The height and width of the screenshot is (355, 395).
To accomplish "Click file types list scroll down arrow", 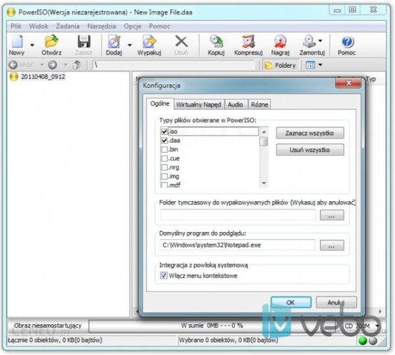I will [264, 183].
